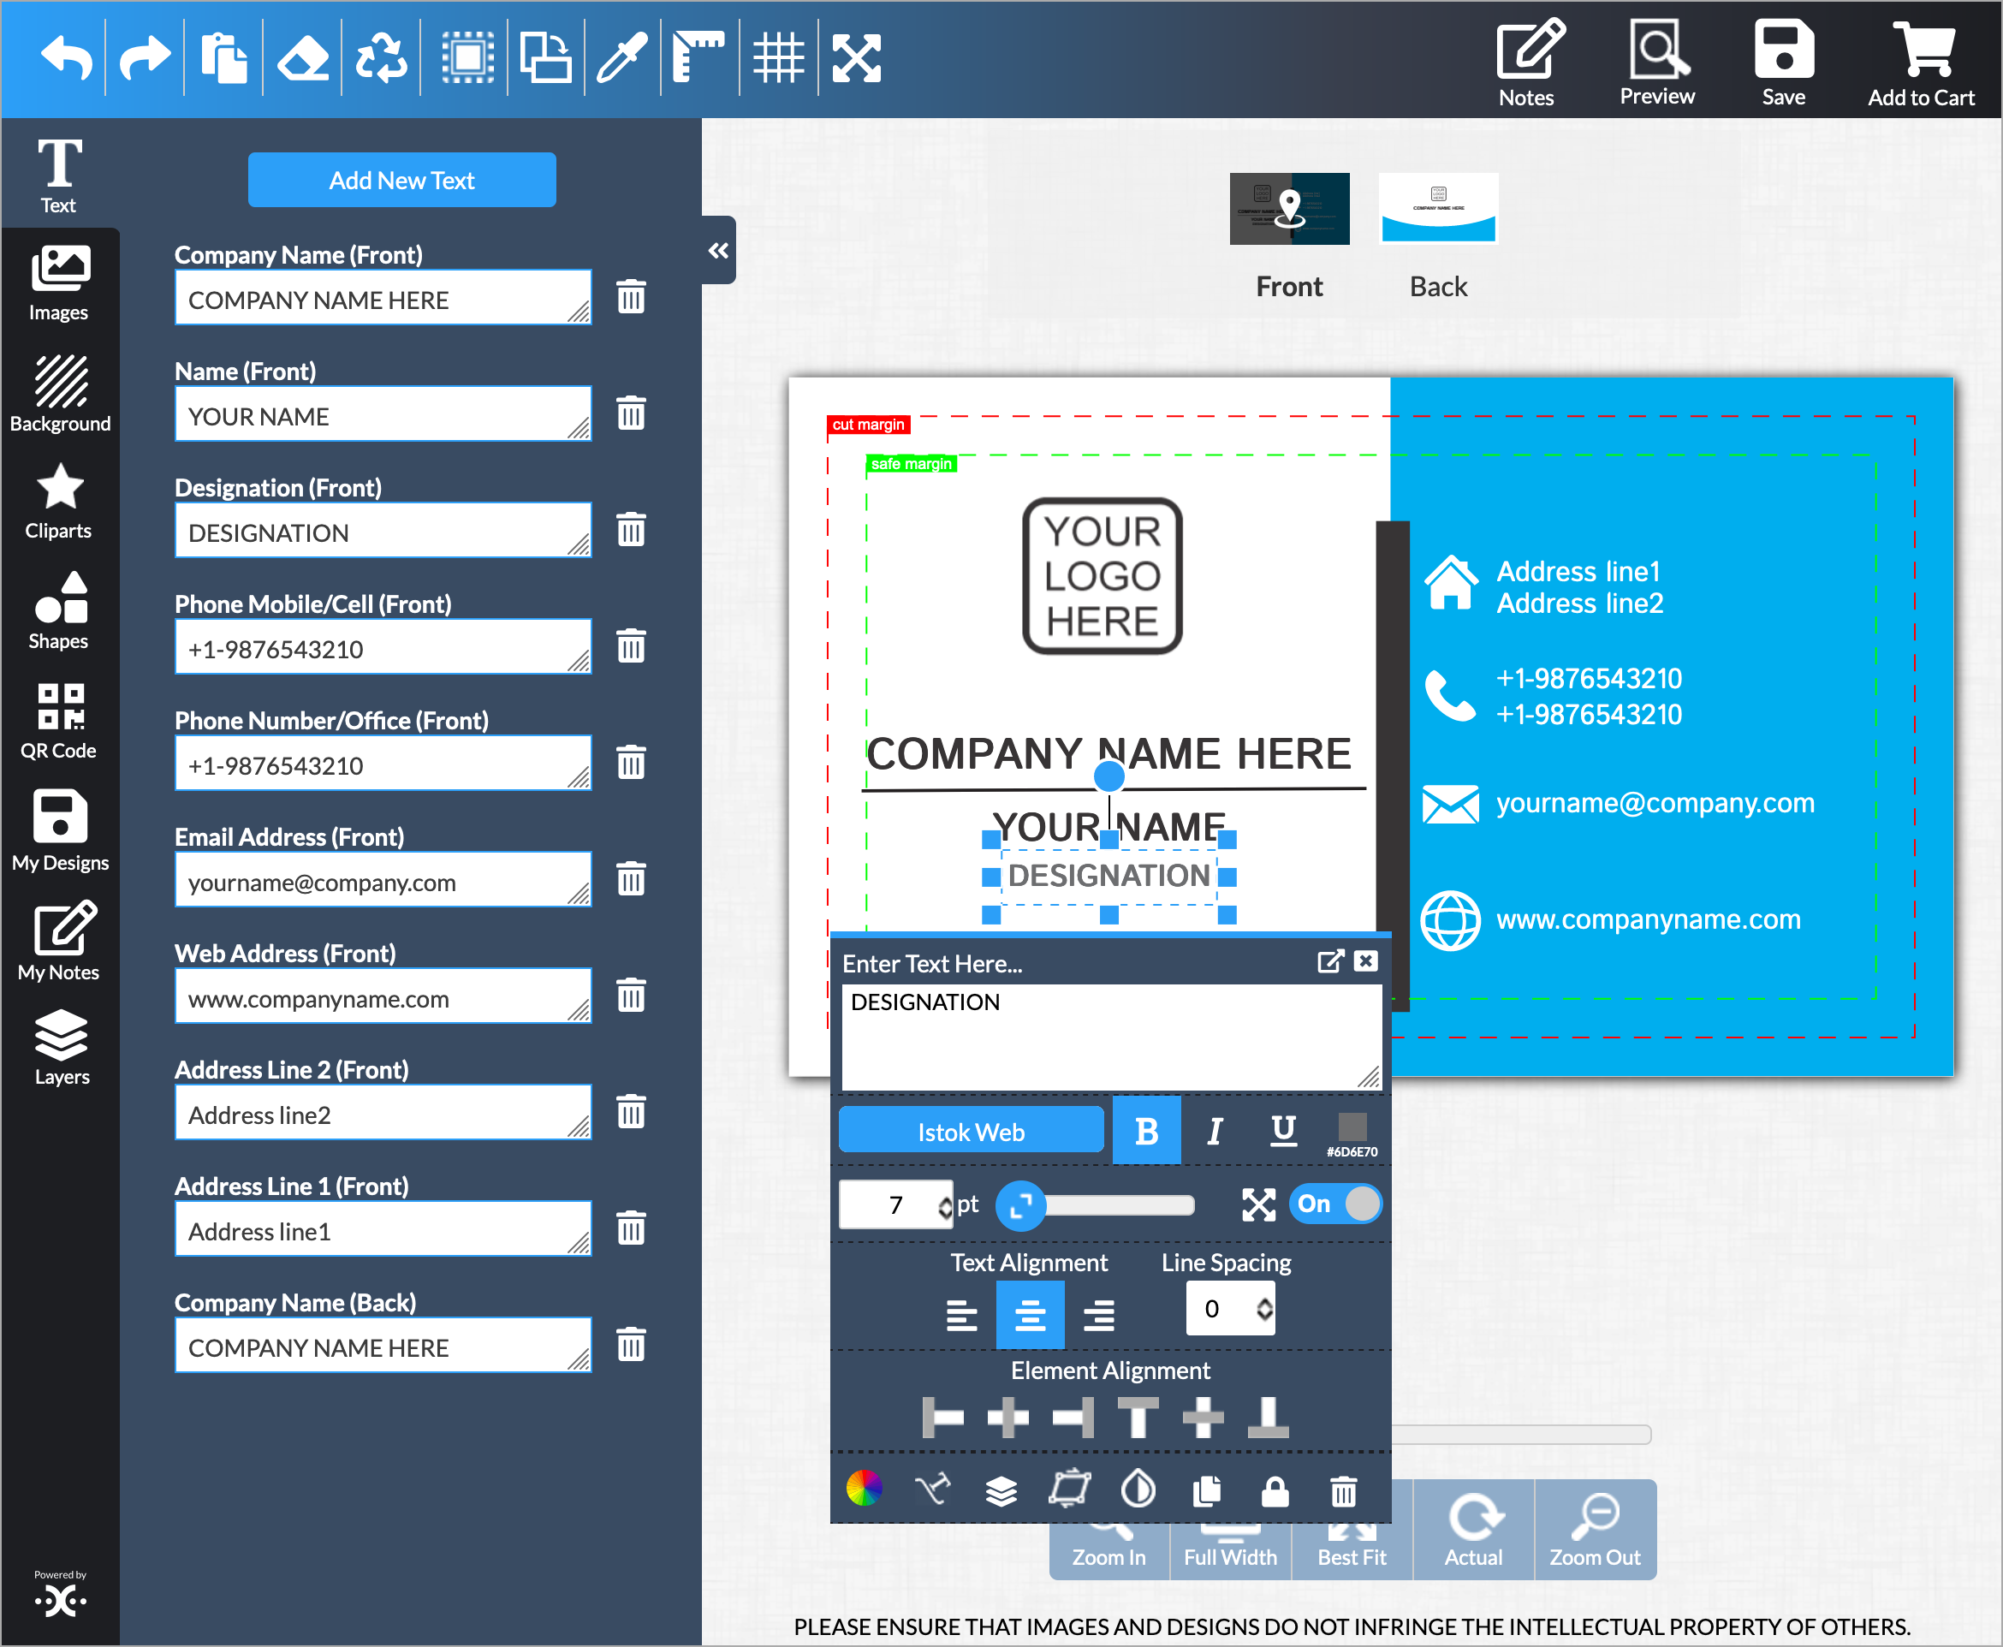Viewport: 2003px width, 1647px height.
Task: Toggle bold formatting button
Action: [1146, 1131]
